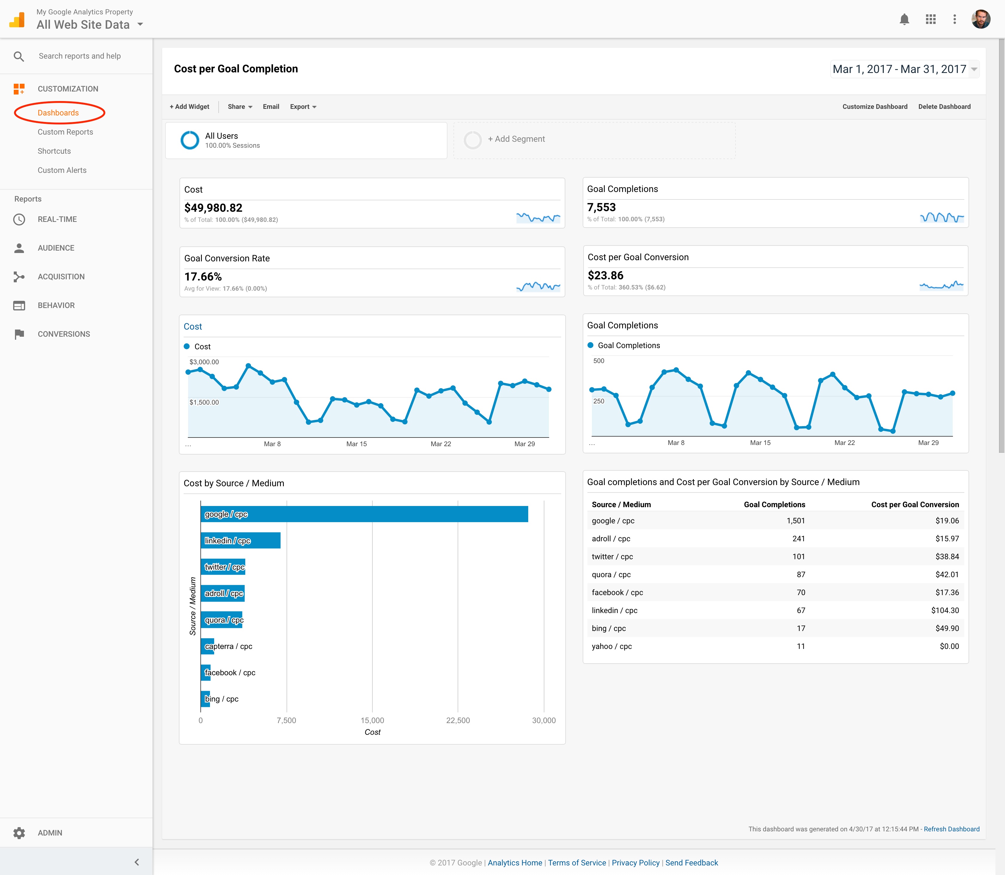Viewport: 1005px width, 875px height.
Task: Click the Customization grid icon
Action: [x=19, y=89]
